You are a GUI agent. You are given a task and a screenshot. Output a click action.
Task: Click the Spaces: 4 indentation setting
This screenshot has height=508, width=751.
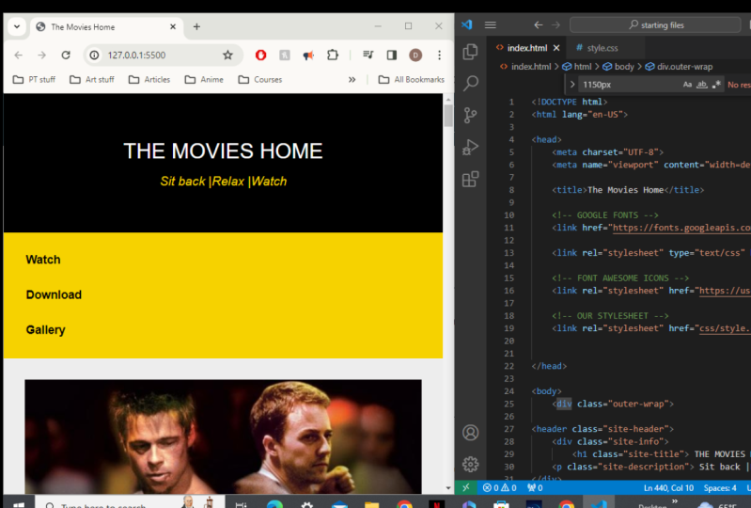click(x=719, y=488)
